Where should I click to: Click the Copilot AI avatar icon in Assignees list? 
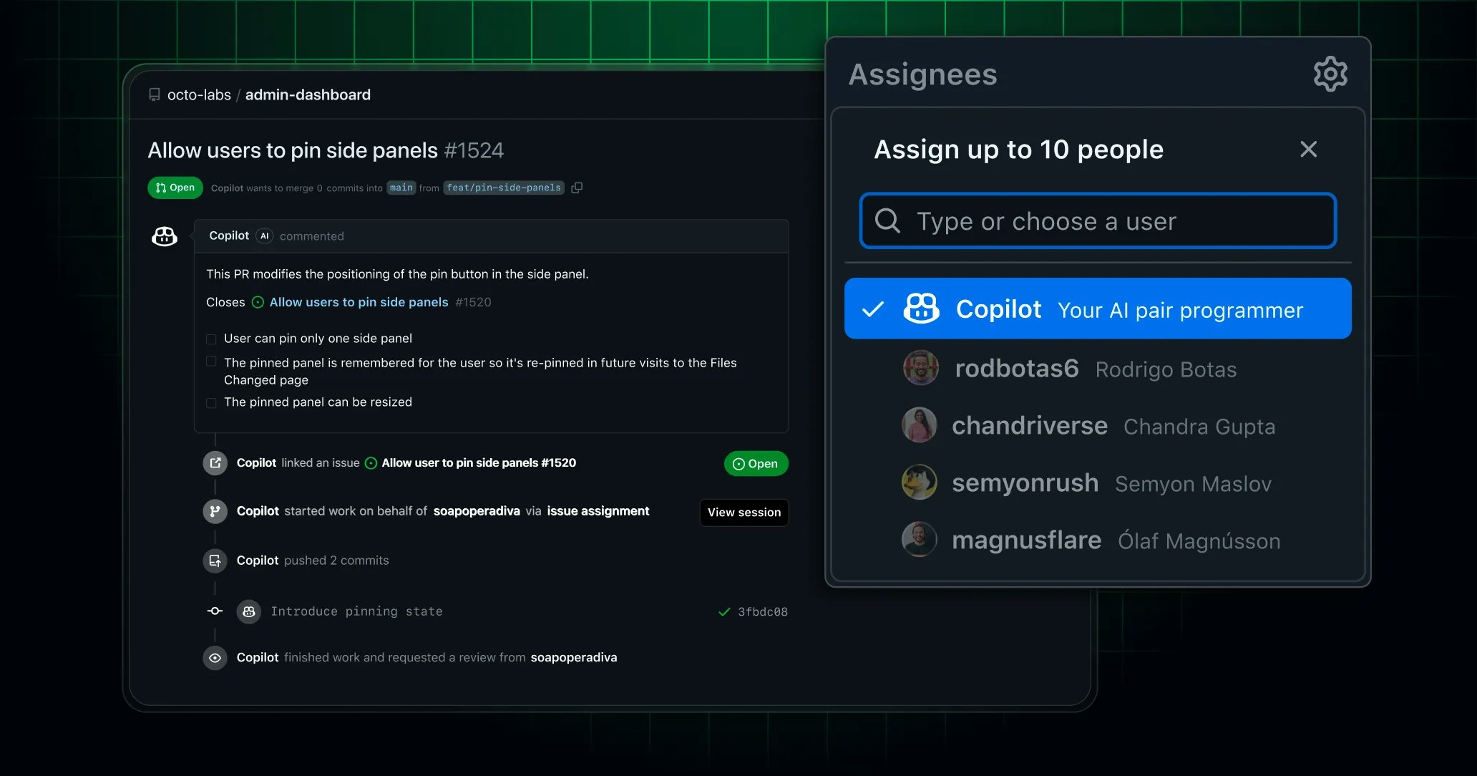click(920, 309)
